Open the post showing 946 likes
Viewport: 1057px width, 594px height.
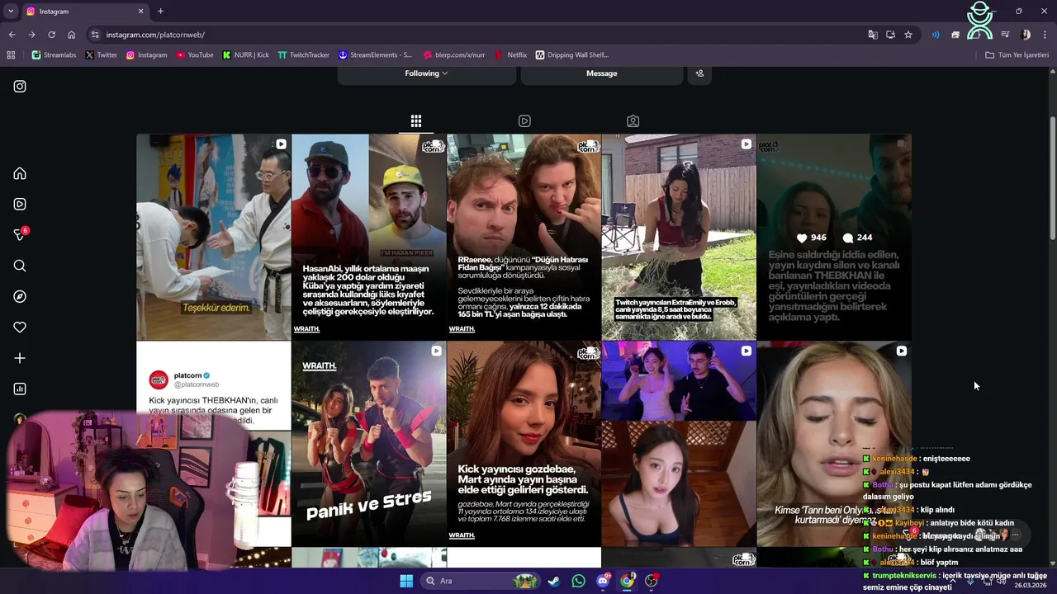[834, 238]
